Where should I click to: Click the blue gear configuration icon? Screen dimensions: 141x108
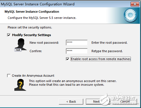pyautogui.click(x=130, y=15)
